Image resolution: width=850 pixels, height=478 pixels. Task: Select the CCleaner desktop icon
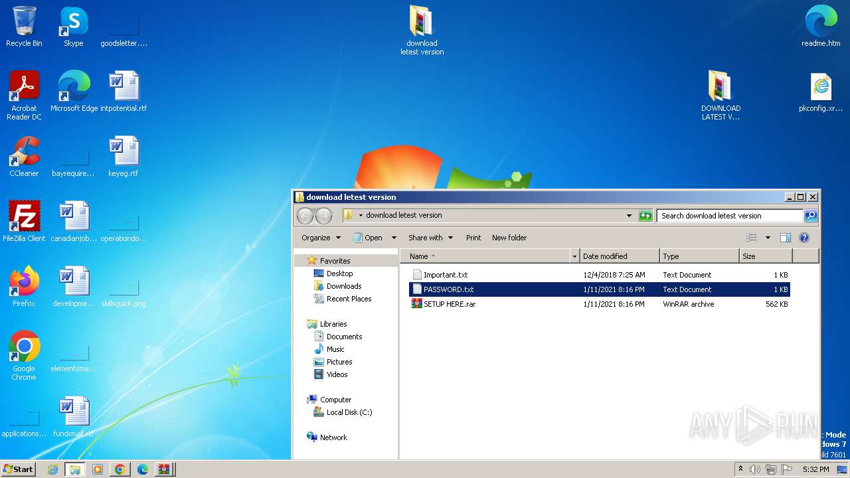click(x=24, y=157)
